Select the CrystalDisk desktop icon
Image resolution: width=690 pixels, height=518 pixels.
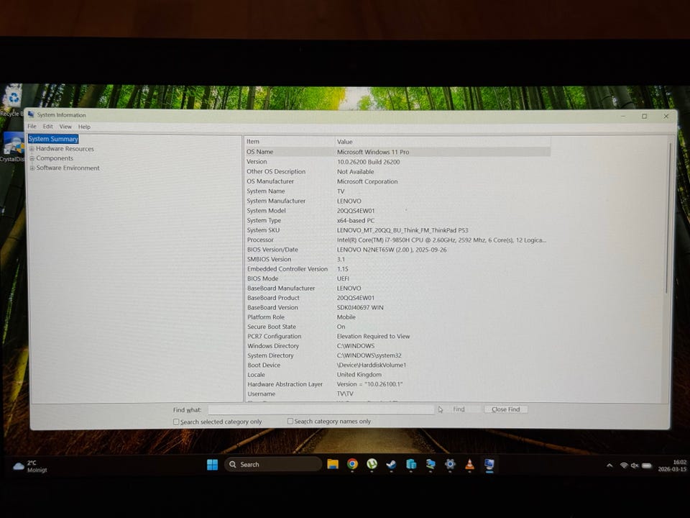coord(12,147)
